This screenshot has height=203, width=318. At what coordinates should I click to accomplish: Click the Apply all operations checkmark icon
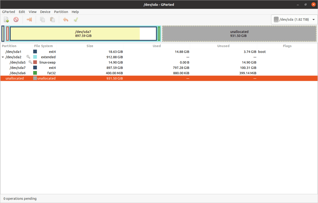click(76, 20)
